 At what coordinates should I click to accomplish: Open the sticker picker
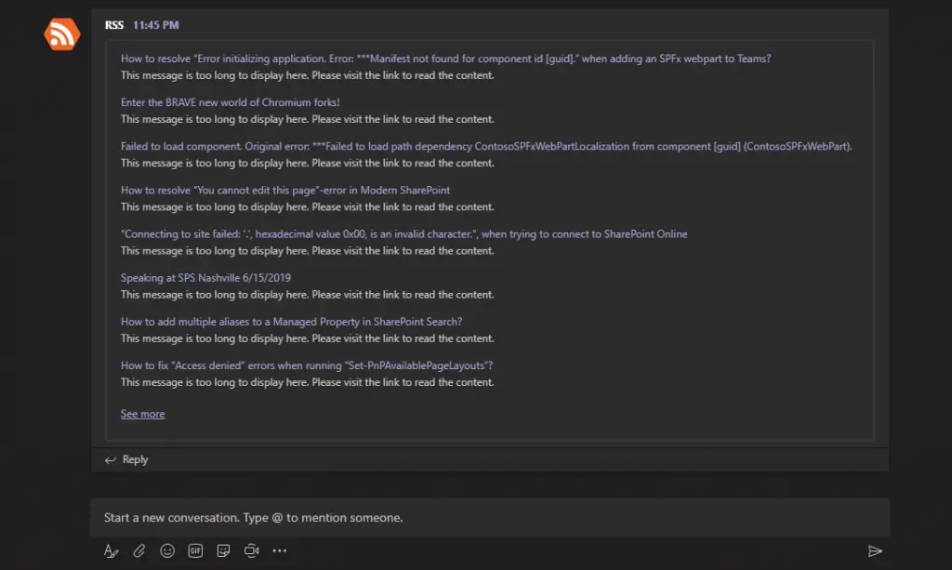tap(223, 550)
